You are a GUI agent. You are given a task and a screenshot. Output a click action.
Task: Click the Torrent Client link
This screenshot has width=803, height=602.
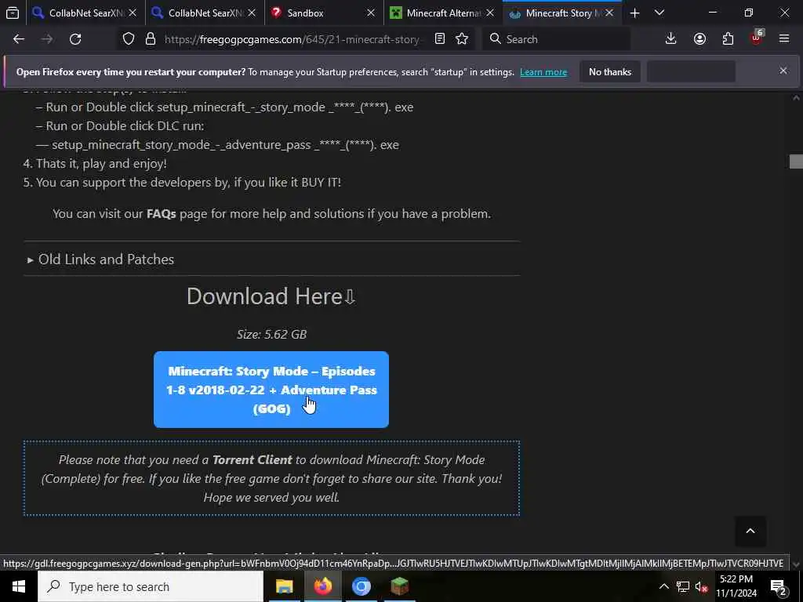[x=252, y=459]
